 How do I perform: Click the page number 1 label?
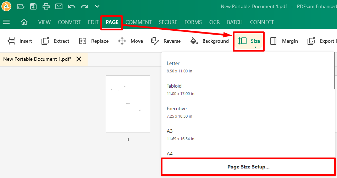[x=128, y=140]
